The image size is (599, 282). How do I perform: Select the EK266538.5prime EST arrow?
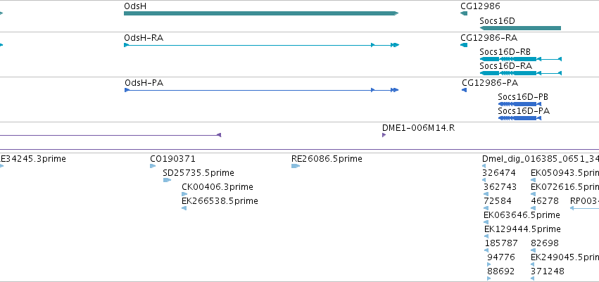coord(184,208)
